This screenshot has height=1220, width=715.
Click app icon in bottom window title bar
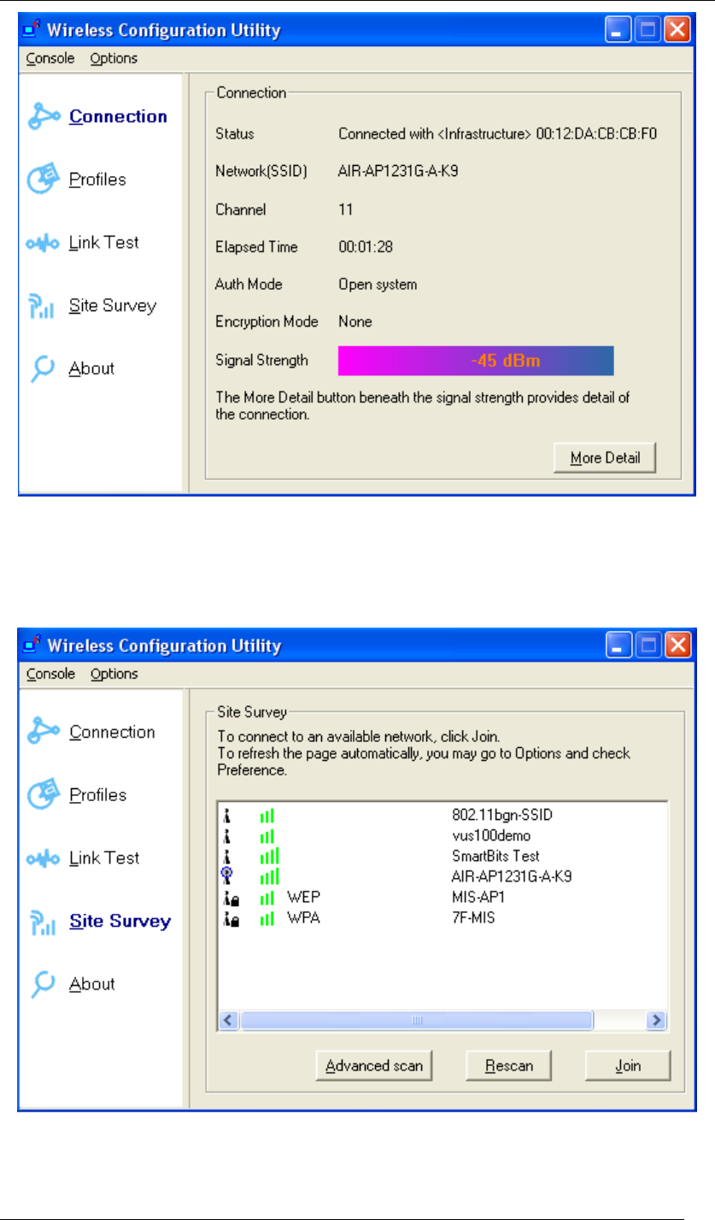(32, 647)
